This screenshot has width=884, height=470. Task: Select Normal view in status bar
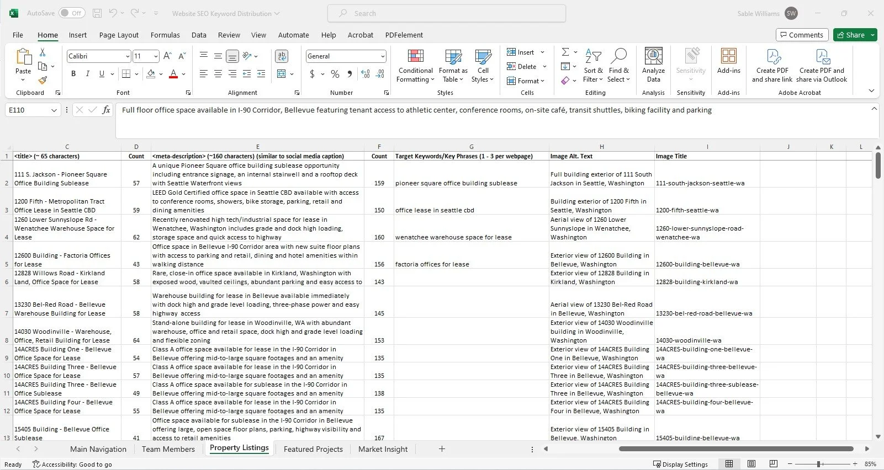click(729, 464)
